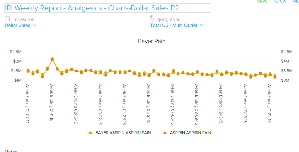The height and width of the screenshot is (152, 299).
Task: Click orange legend marker for ASPIRIN-ASPIRIN PAIN
Action: pos(165,133)
